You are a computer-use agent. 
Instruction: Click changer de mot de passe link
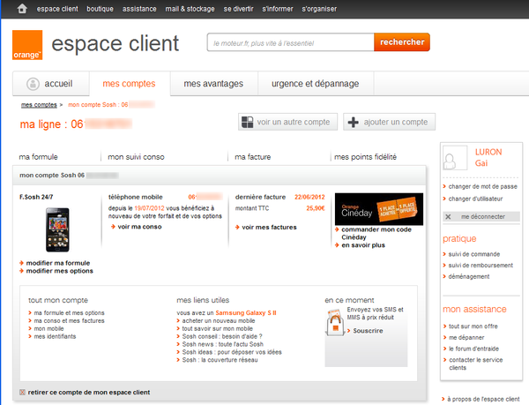tap(483, 186)
